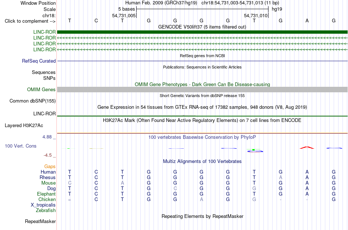Click the 4.88 conservation scale maximum
348x230 pixels.
(x=47, y=137)
